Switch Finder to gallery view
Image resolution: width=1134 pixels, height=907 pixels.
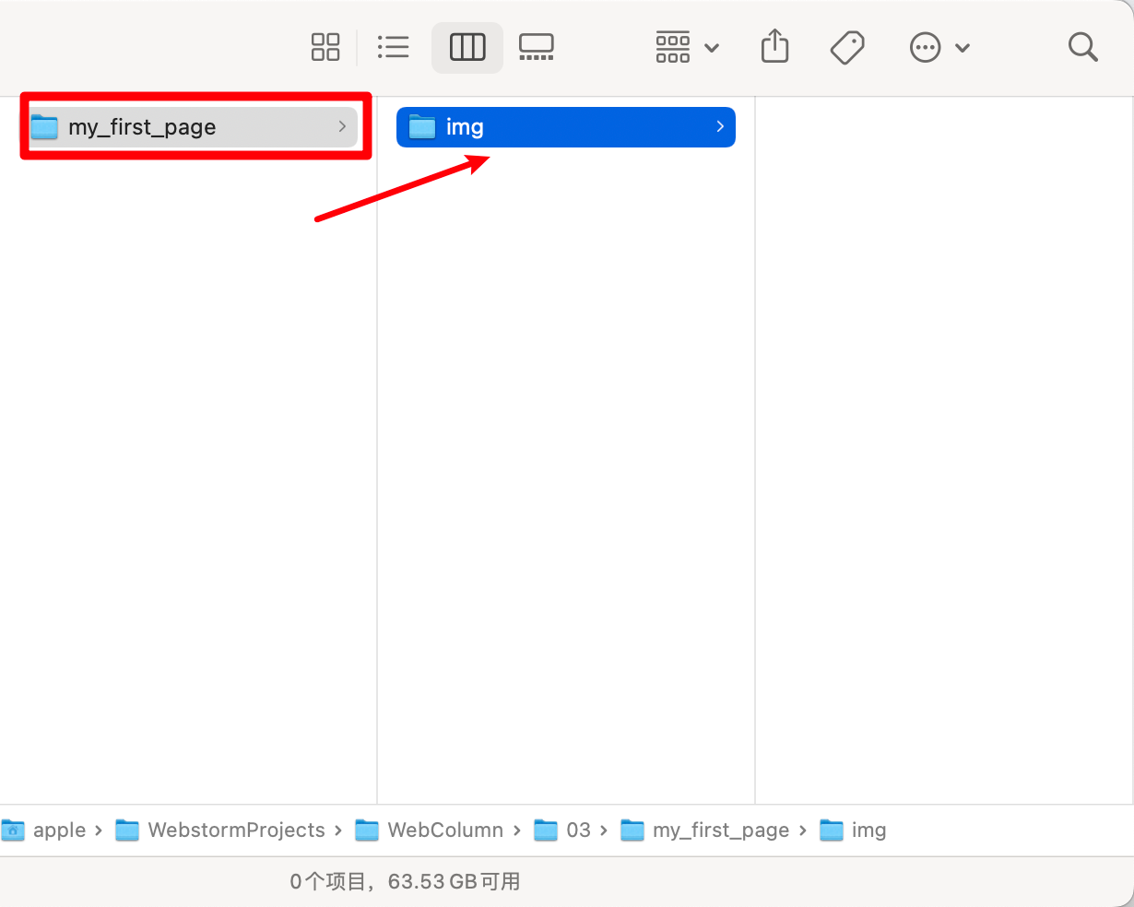537,47
